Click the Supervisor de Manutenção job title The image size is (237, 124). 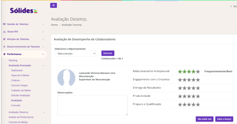click(x=94, y=80)
